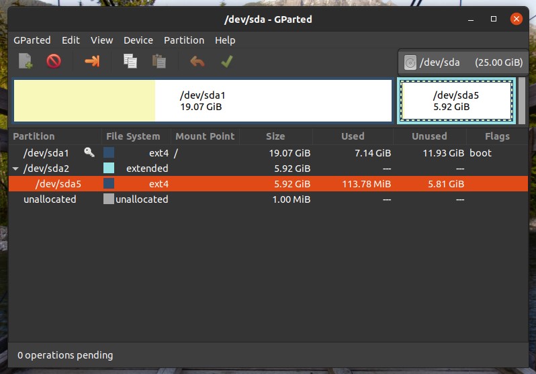
Task: Click the Copy partition toolbar icon
Action: pyautogui.click(x=130, y=62)
